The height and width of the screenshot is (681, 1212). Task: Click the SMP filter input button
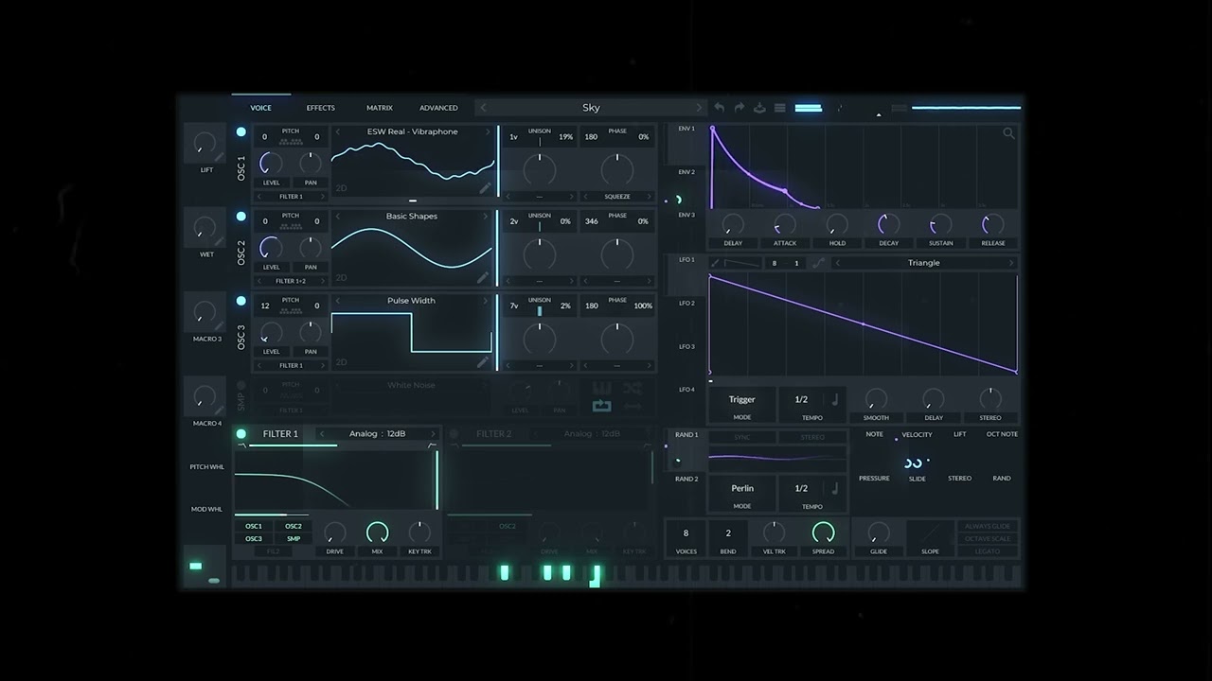point(294,539)
